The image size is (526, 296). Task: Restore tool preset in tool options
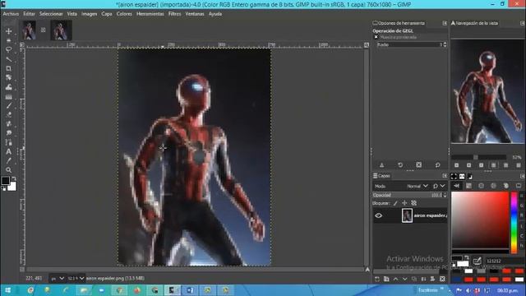400,165
